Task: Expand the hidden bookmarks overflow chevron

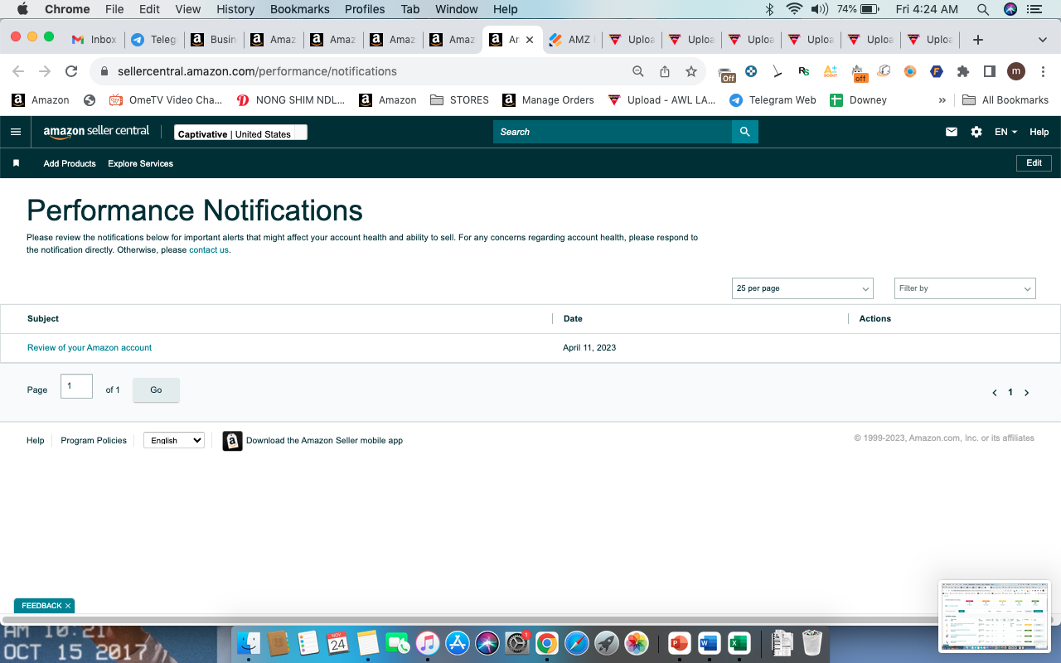Action: 942,100
